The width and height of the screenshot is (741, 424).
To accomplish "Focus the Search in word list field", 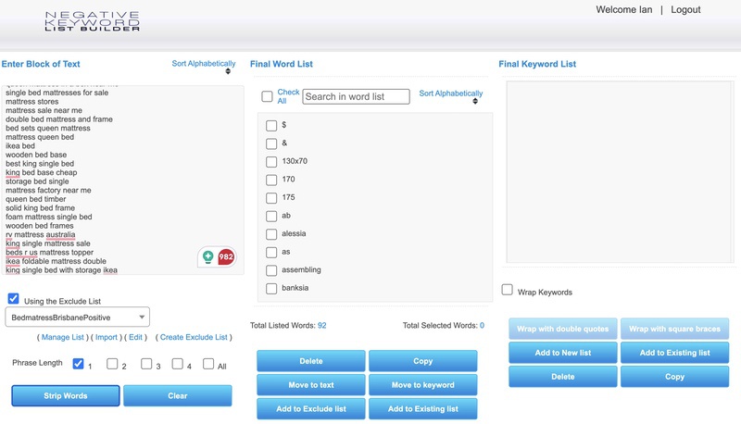I will coord(356,96).
